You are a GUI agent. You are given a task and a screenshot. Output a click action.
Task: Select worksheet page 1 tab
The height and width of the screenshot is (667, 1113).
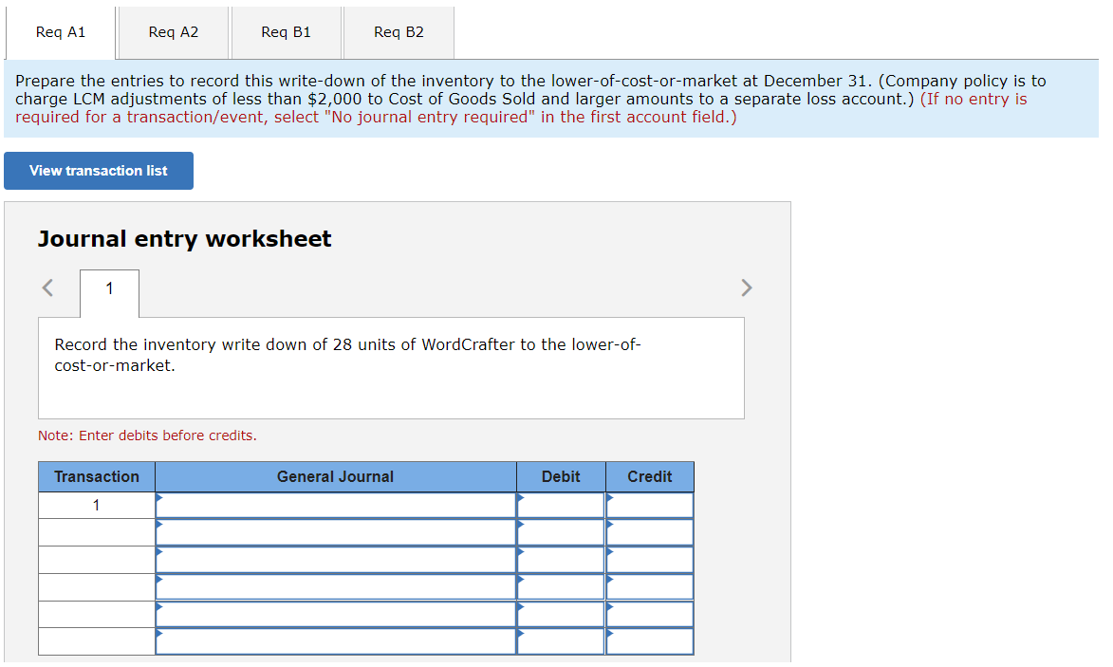pyautogui.click(x=109, y=293)
